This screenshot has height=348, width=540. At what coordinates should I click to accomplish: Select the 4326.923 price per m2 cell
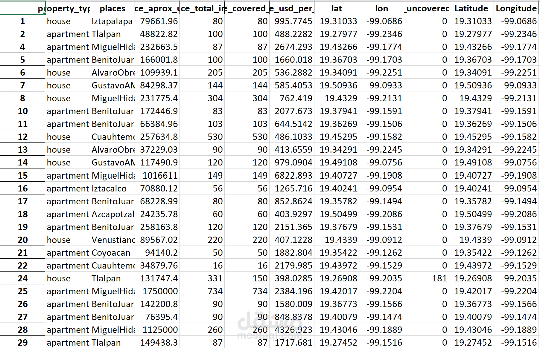pos(292,329)
